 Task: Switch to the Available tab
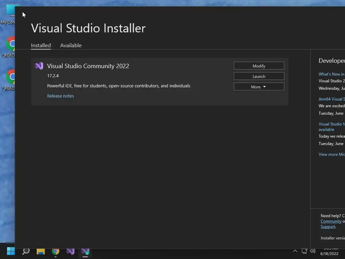pos(71,46)
